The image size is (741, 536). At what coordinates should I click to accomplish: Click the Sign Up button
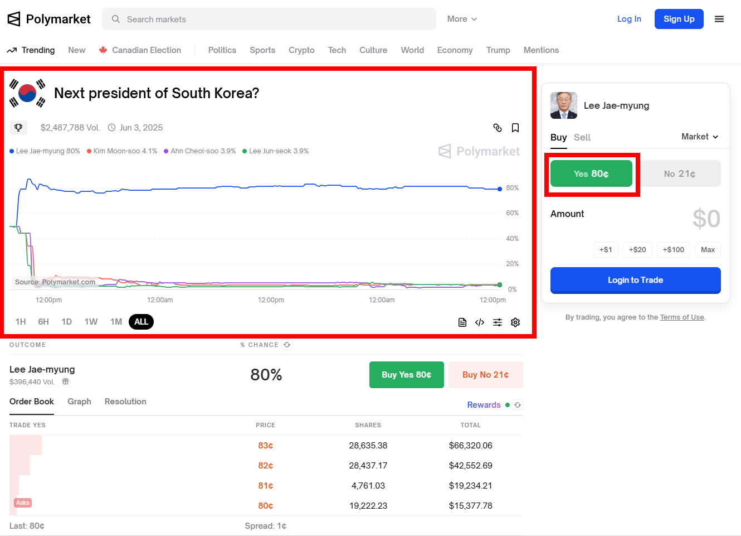click(679, 19)
